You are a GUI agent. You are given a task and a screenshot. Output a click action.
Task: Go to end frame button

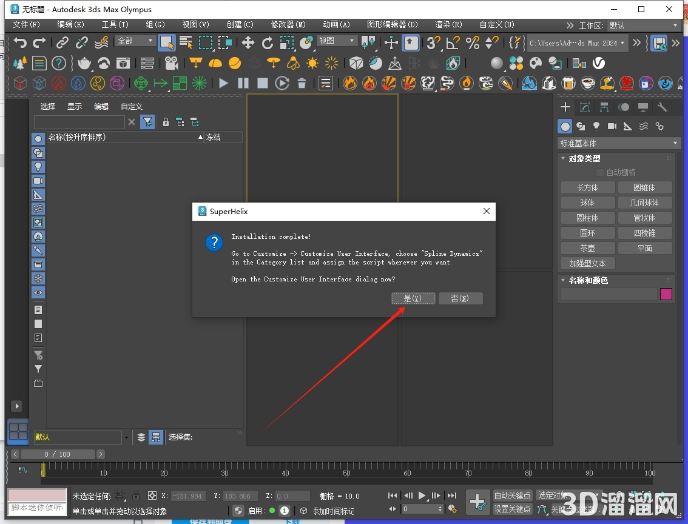[x=452, y=495]
